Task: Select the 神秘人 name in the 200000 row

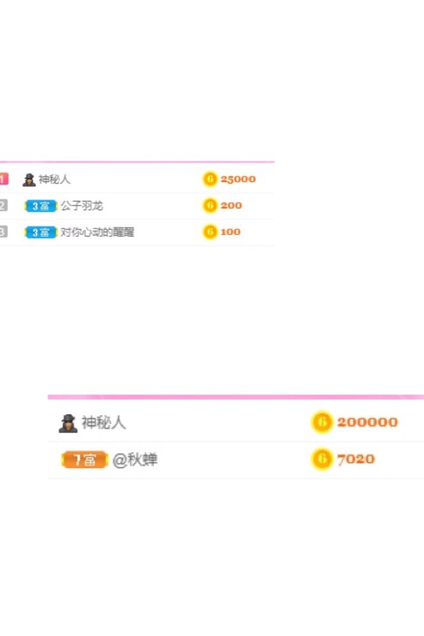Action: click(x=104, y=423)
